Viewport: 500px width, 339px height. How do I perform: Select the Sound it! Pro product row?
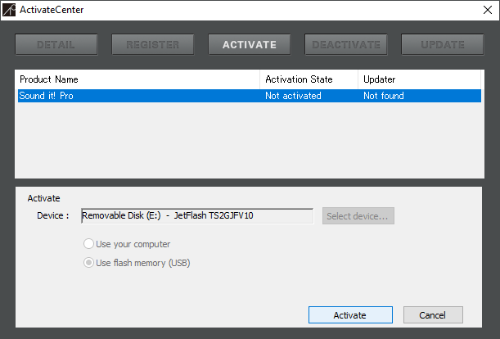250,96
